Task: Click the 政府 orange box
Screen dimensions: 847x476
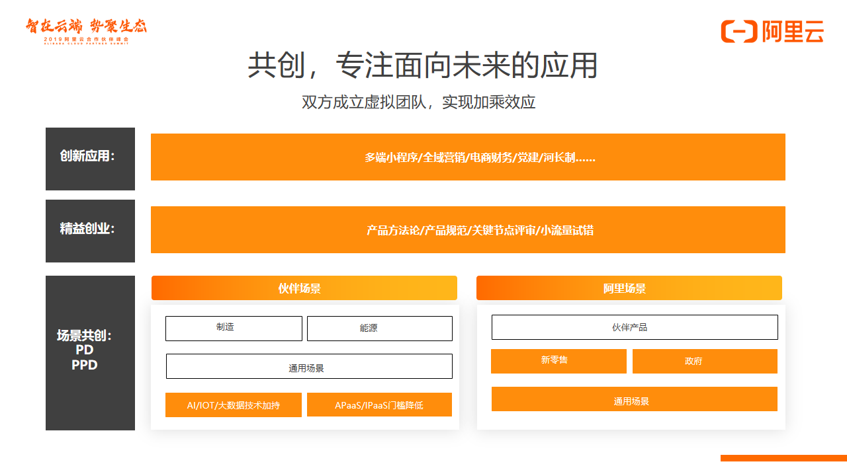Action: [705, 361]
